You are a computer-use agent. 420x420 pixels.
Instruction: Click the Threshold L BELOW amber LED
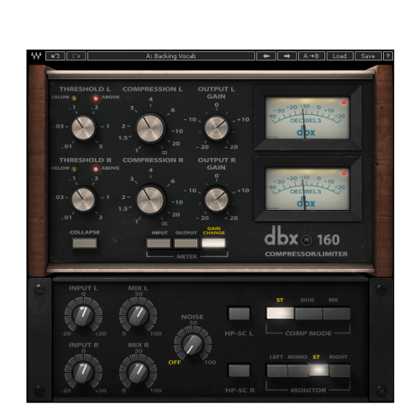coord(74,98)
